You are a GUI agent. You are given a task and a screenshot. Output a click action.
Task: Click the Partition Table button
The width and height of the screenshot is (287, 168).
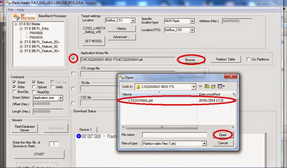[x=225, y=59]
